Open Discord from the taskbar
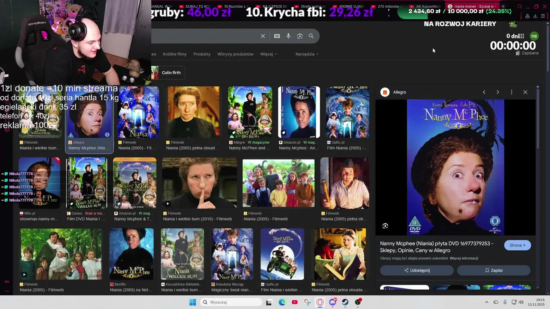The height and width of the screenshot is (309, 550). click(x=333, y=302)
